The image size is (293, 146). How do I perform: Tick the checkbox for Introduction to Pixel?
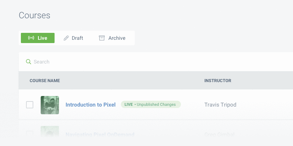coord(30,105)
